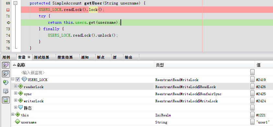
Task: Click the create new watch icon
Action: coord(6,83)
